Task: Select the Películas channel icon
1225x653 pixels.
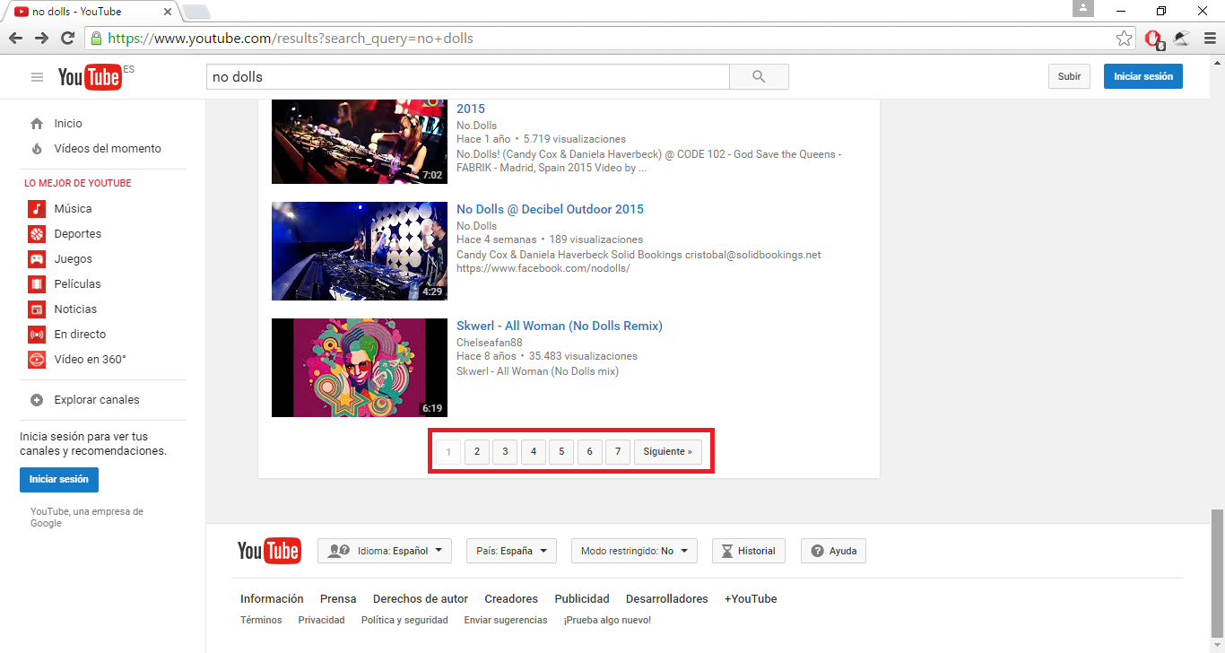Action: [37, 284]
